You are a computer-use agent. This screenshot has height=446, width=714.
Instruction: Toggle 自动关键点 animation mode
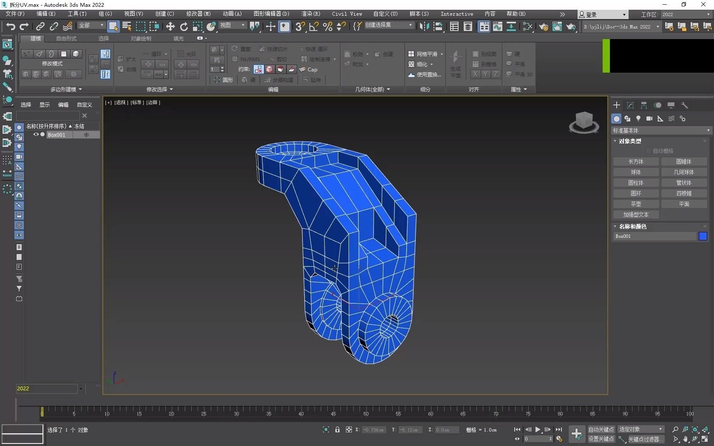pos(601,429)
